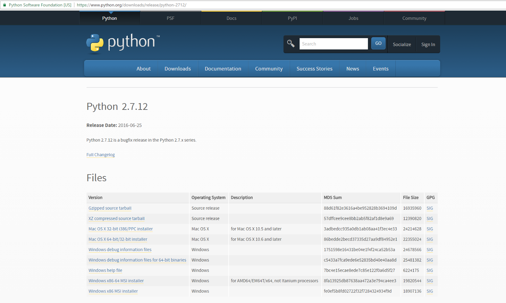Switch to the Docs top tab
This screenshot has width=506, height=303.
tap(231, 18)
